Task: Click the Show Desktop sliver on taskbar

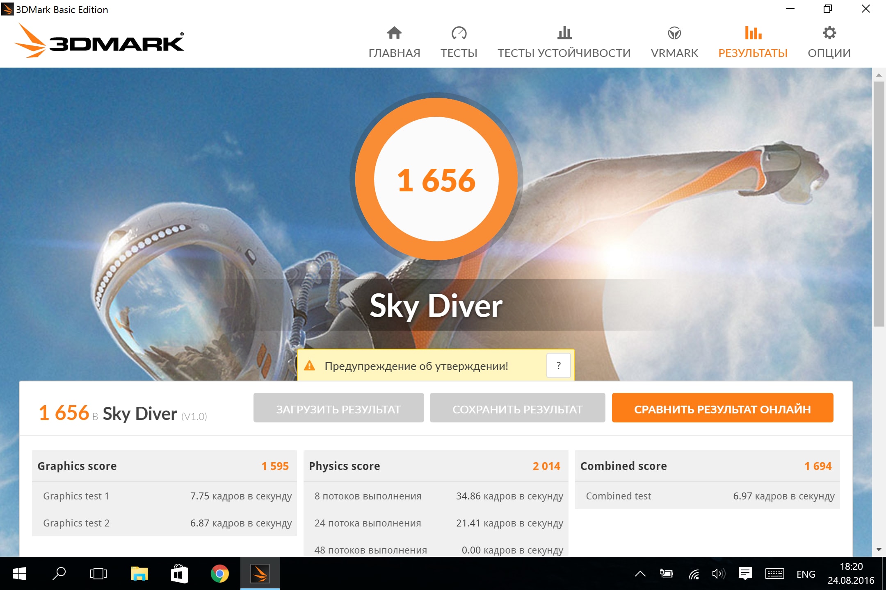Action: (884, 574)
